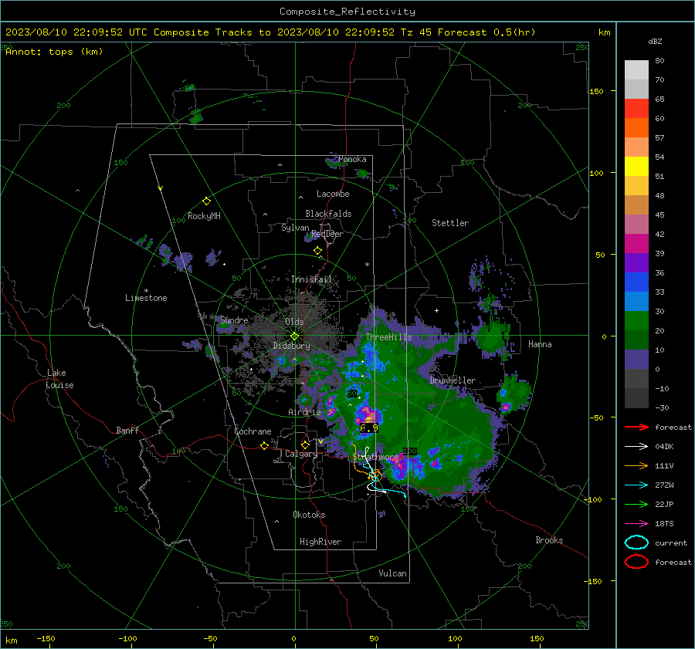
Task: Click the dark orange 57-60 dBZ swatch
Action: [636, 128]
